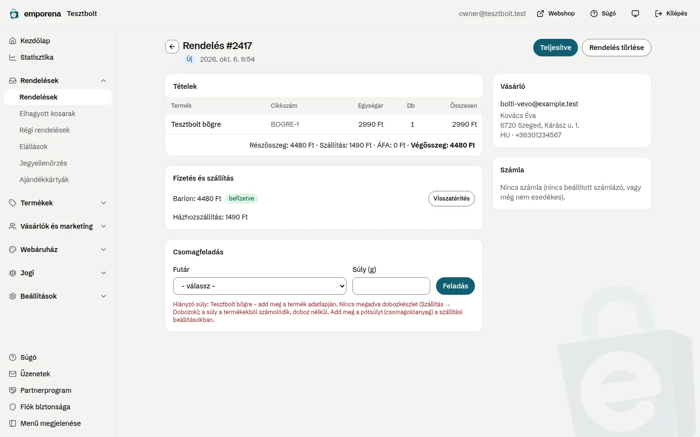Image resolution: width=700 pixels, height=437 pixels.
Task: Click the Jogi scales icon
Action: [13, 273]
